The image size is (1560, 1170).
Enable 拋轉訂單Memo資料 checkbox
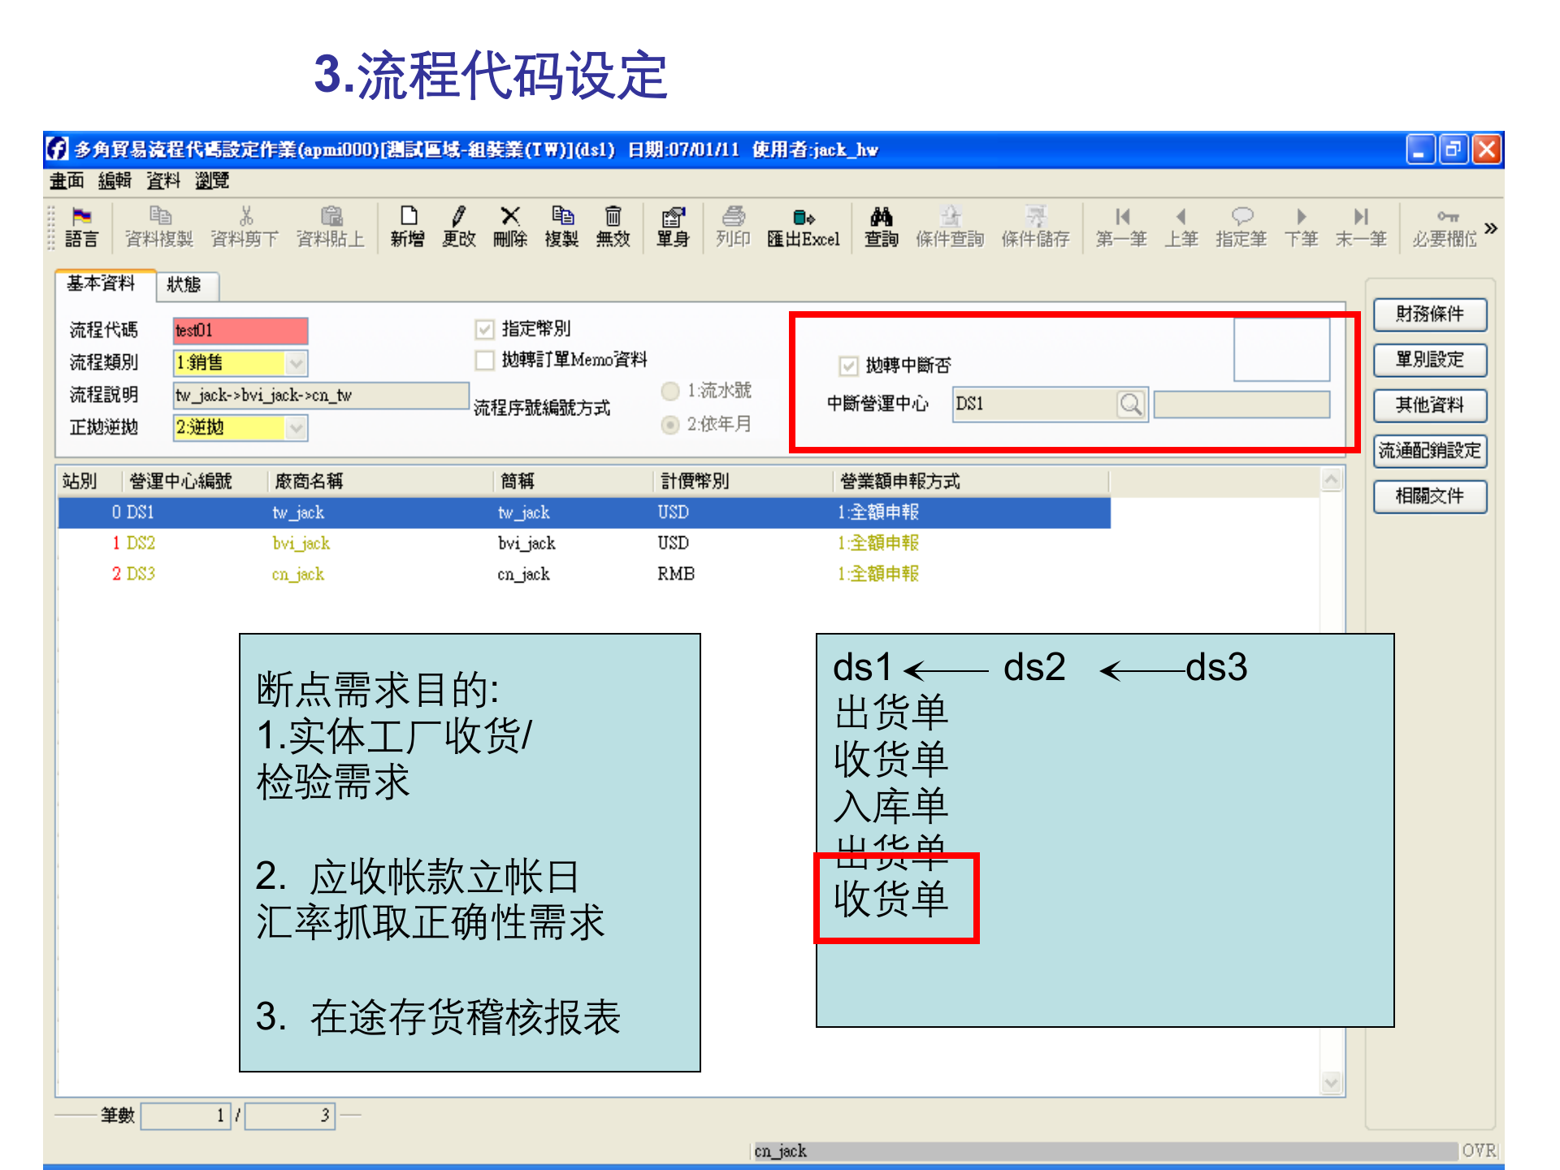click(485, 360)
